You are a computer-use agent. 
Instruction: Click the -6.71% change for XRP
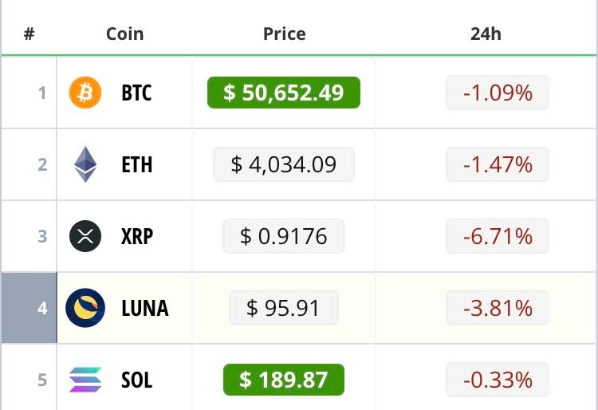(498, 236)
